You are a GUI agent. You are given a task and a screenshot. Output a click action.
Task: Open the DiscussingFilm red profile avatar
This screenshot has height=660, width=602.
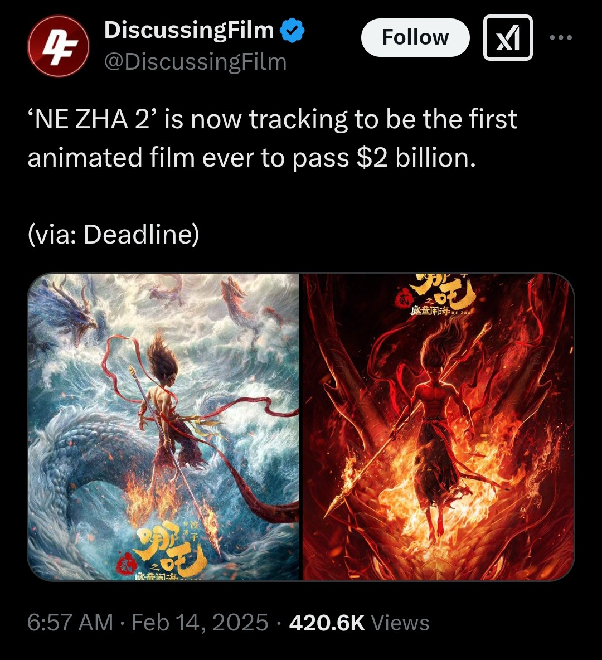tap(59, 46)
